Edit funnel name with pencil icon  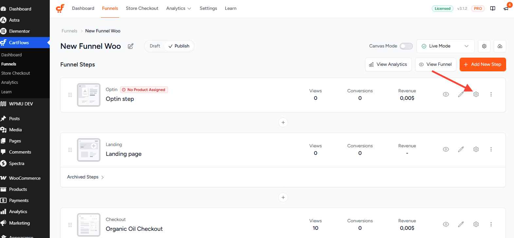[x=131, y=46]
